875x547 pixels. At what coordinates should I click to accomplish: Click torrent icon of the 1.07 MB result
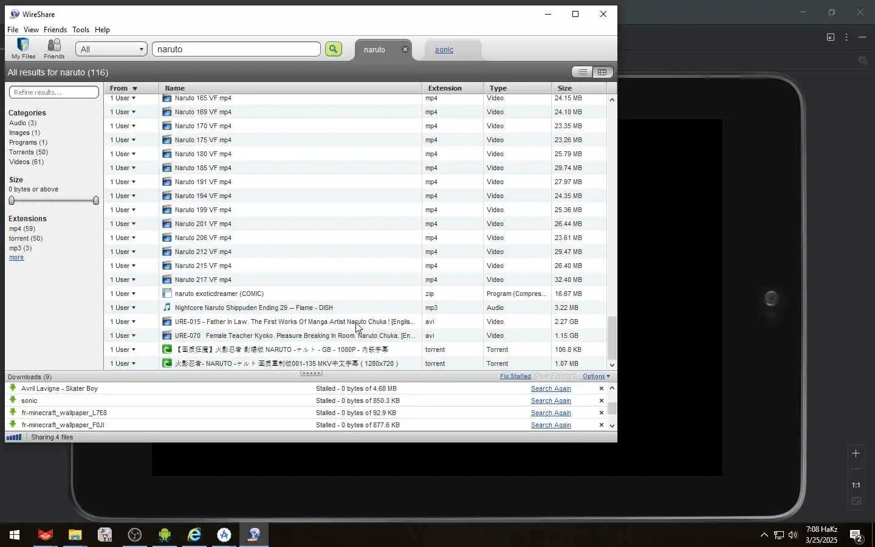(x=167, y=363)
